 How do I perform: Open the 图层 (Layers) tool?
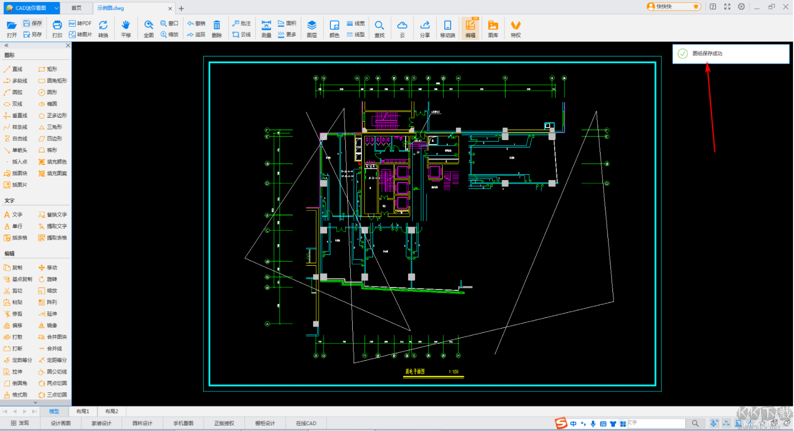click(x=312, y=29)
